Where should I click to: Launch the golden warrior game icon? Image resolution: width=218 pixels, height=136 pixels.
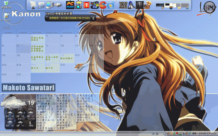pos(147,5)
